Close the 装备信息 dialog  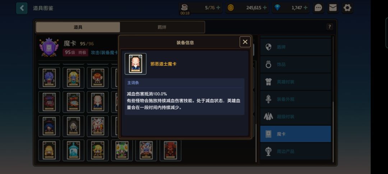(x=245, y=42)
